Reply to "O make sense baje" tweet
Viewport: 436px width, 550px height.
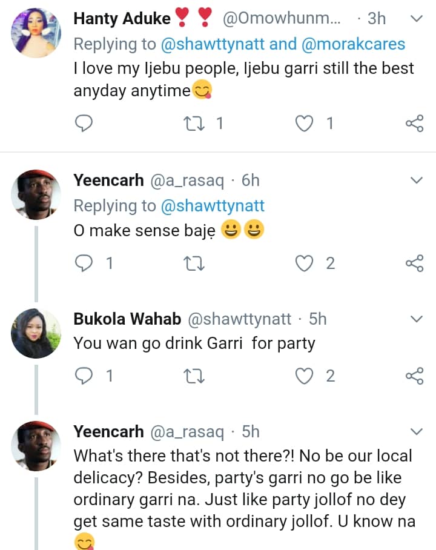pyautogui.click(x=84, y=263)
